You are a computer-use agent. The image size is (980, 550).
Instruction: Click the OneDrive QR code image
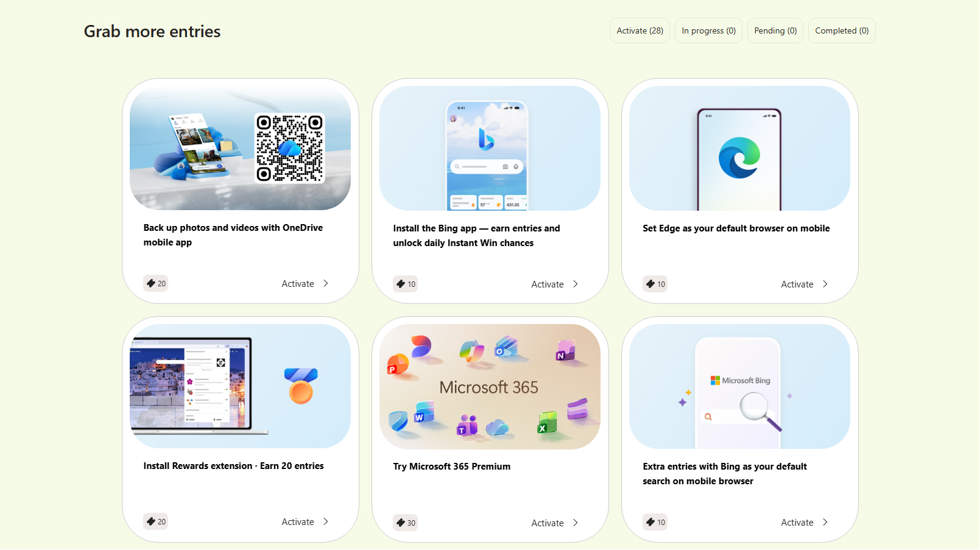point(289,148)
